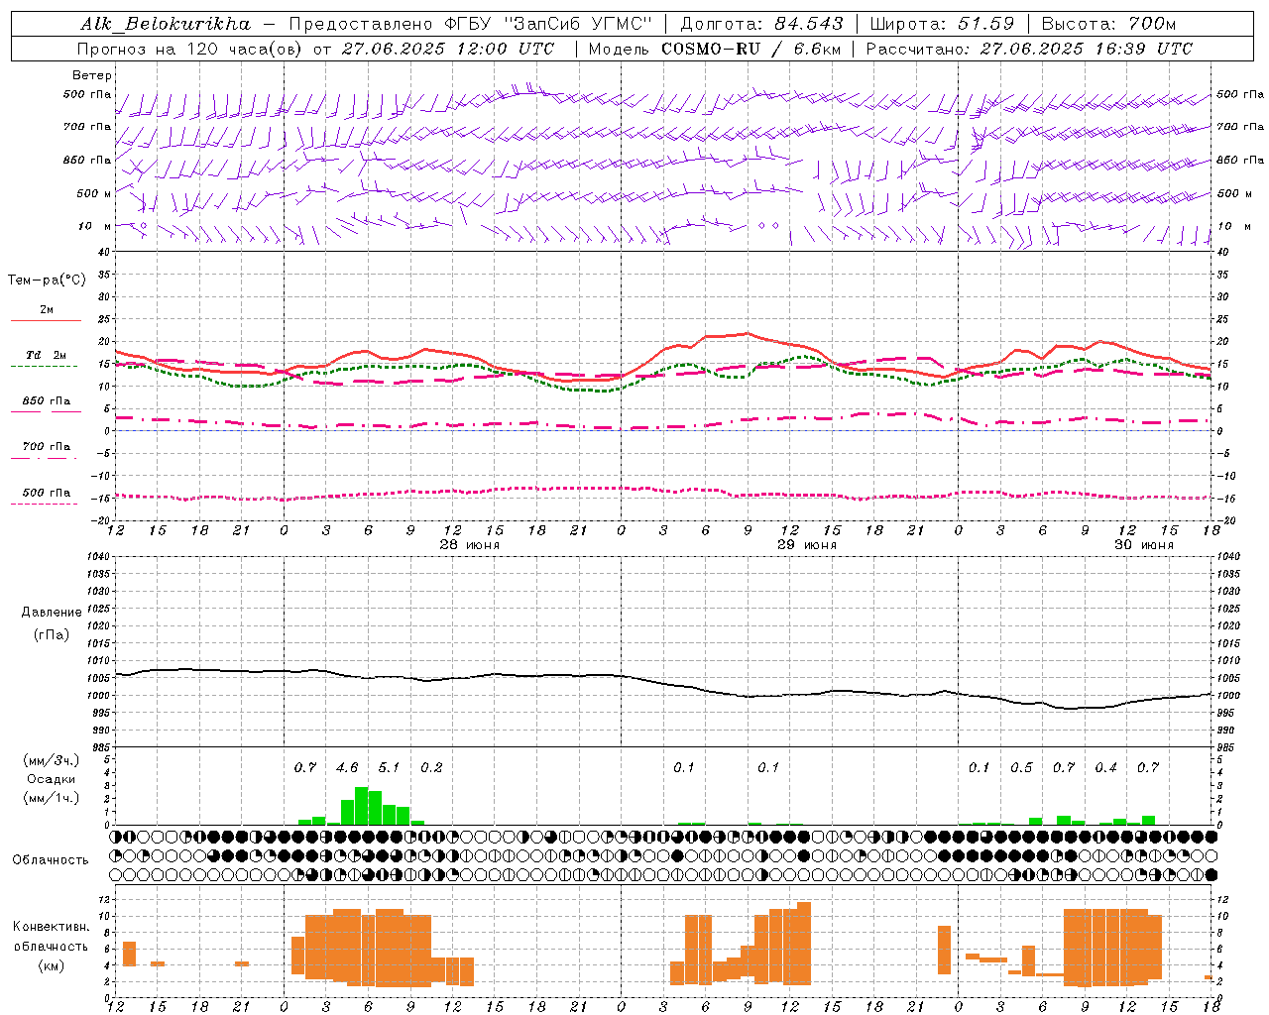Click the '0.2' precipitation value
1269x1015 pixels.
click(431, 768)
